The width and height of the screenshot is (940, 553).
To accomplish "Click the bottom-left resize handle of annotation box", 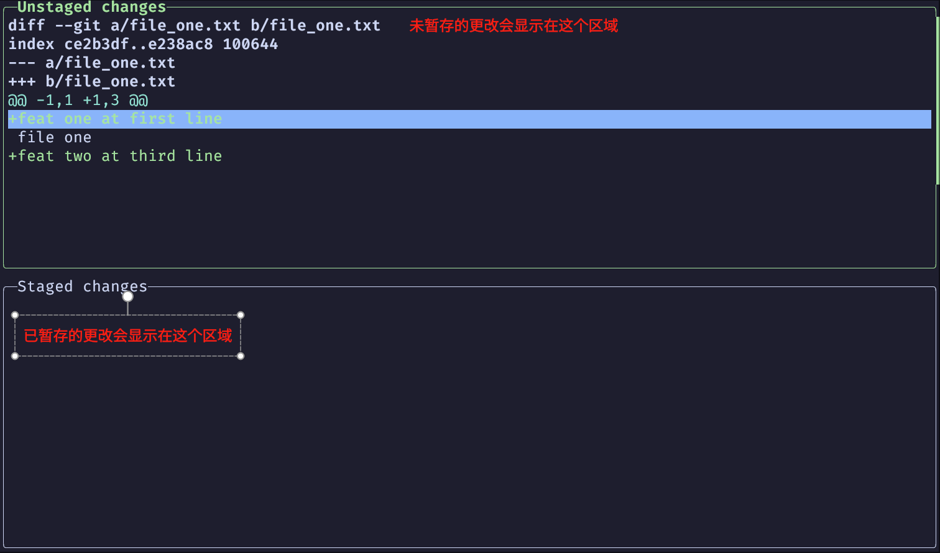I will (x=15, y=356).
